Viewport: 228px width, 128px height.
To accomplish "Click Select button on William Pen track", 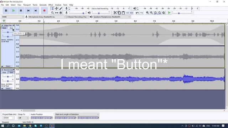I will [x=8, y=66].
